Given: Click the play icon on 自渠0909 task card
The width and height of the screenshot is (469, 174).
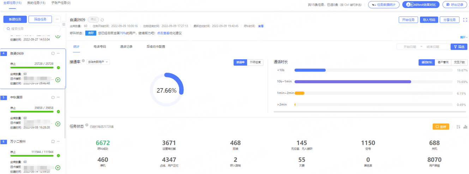Looking at the screenshot, I should pos(58,80).
